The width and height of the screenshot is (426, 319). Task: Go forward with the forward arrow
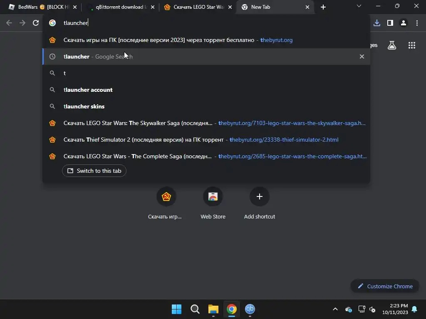point(22,23)
